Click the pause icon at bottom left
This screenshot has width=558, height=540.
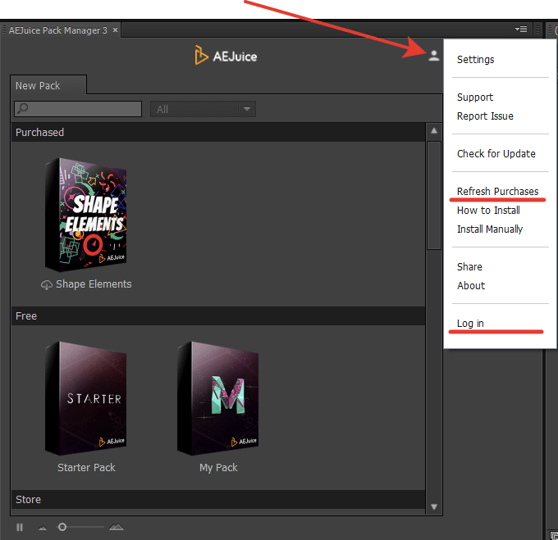click(20, 527)
